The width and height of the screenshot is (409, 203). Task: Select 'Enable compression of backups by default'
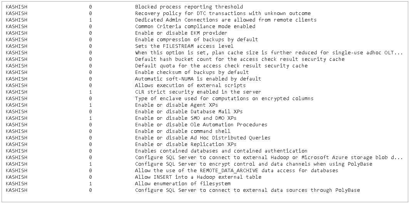point(196,39)
